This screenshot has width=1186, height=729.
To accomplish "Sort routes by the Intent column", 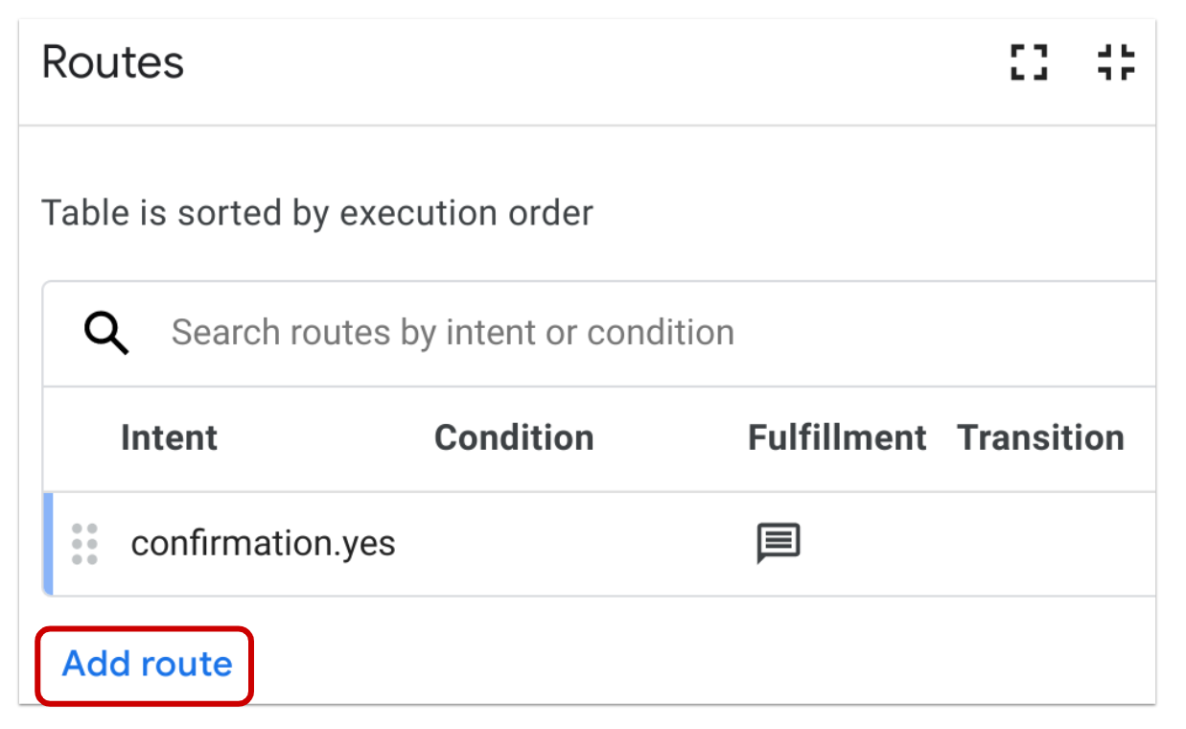I will [x=169, y=437].
